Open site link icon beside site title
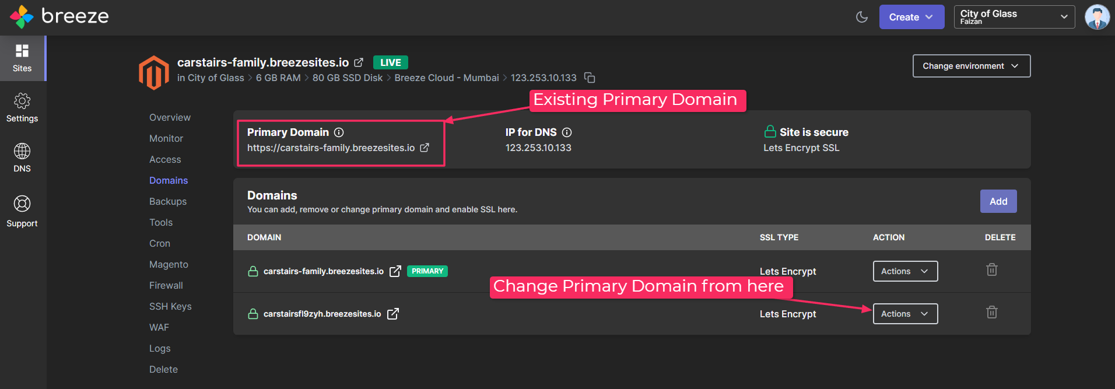The width and height of the screenshot is (1115, 389). coord(359,62)
